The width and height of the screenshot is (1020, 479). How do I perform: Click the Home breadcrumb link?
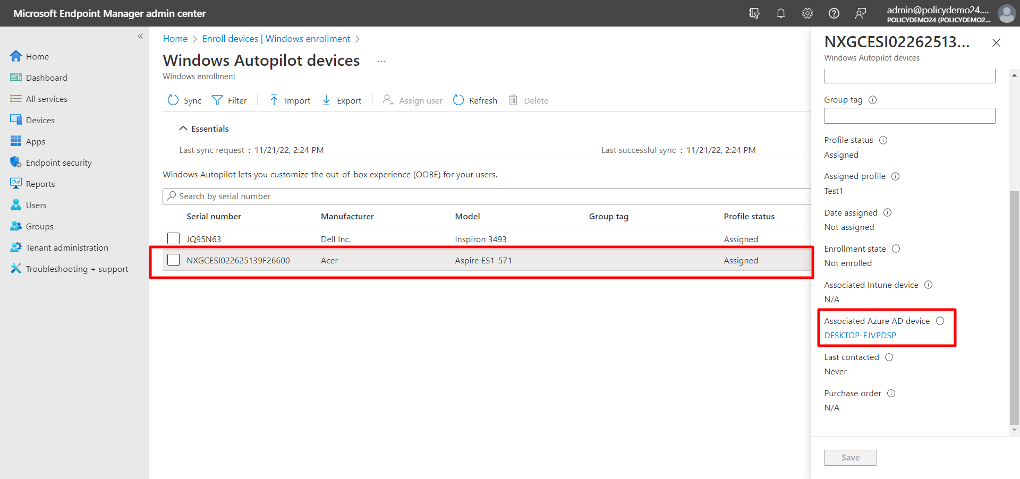coord(175,39)
